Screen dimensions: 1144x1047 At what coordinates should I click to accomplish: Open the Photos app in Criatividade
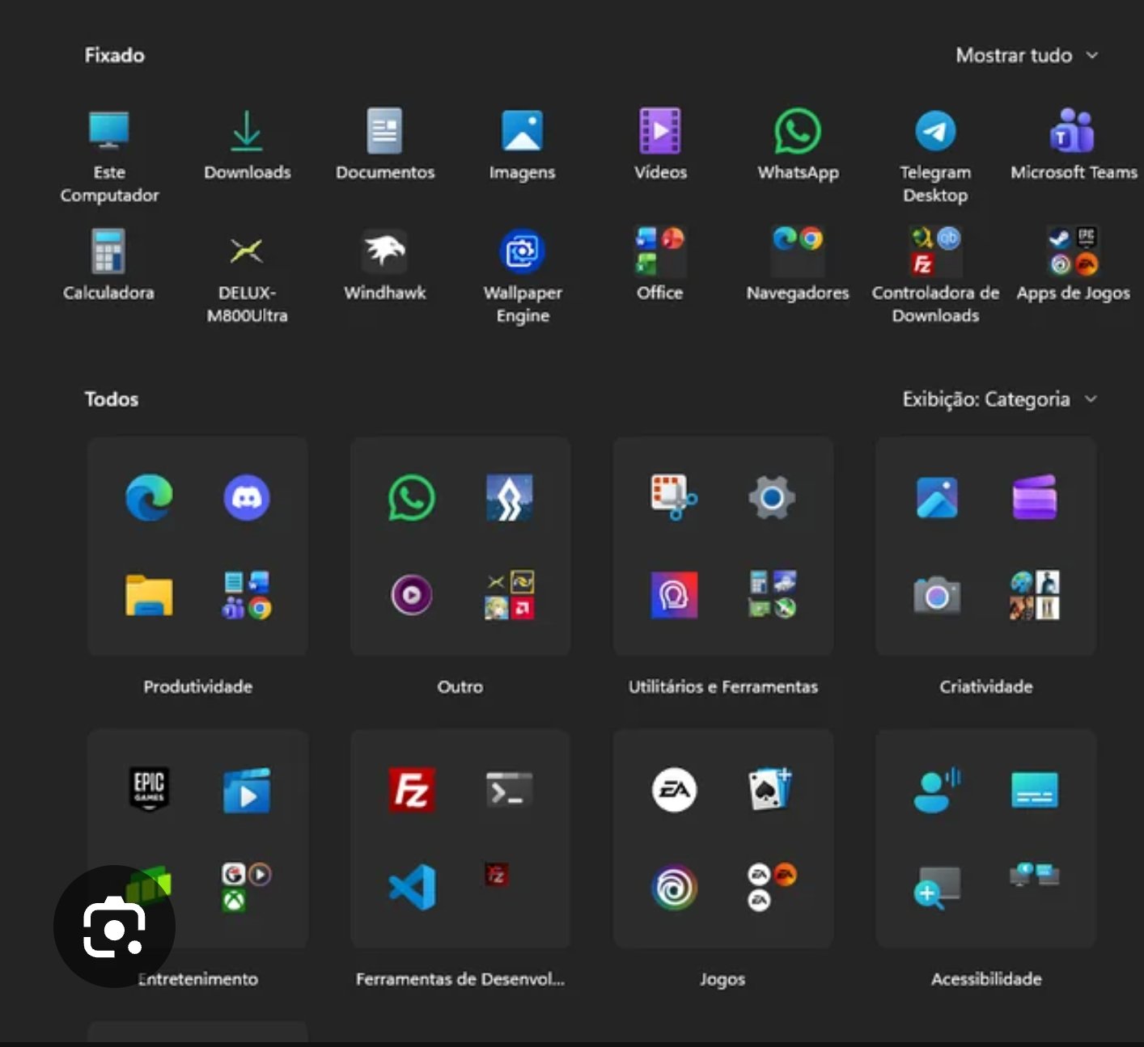(x=937, y=497)
